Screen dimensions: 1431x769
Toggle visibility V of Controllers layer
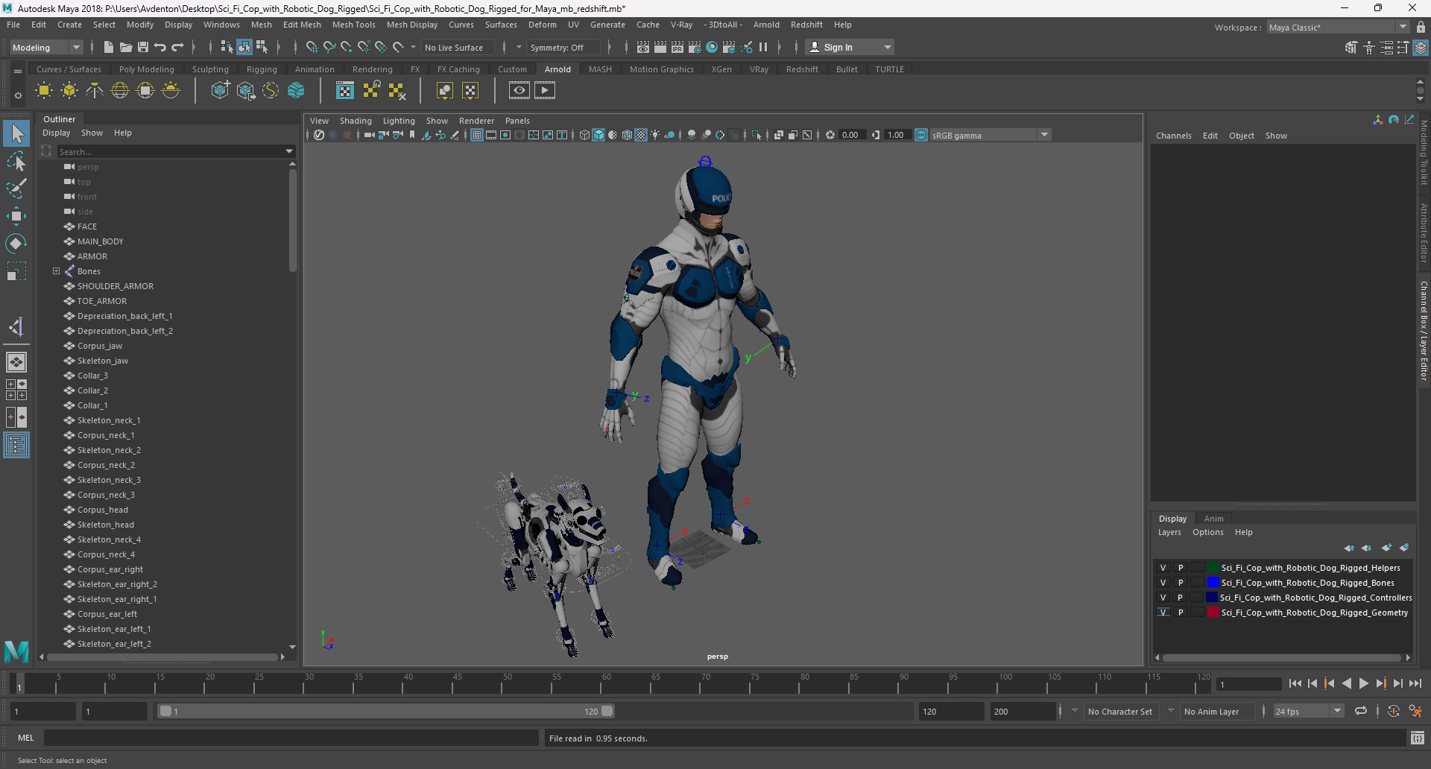1163,598
